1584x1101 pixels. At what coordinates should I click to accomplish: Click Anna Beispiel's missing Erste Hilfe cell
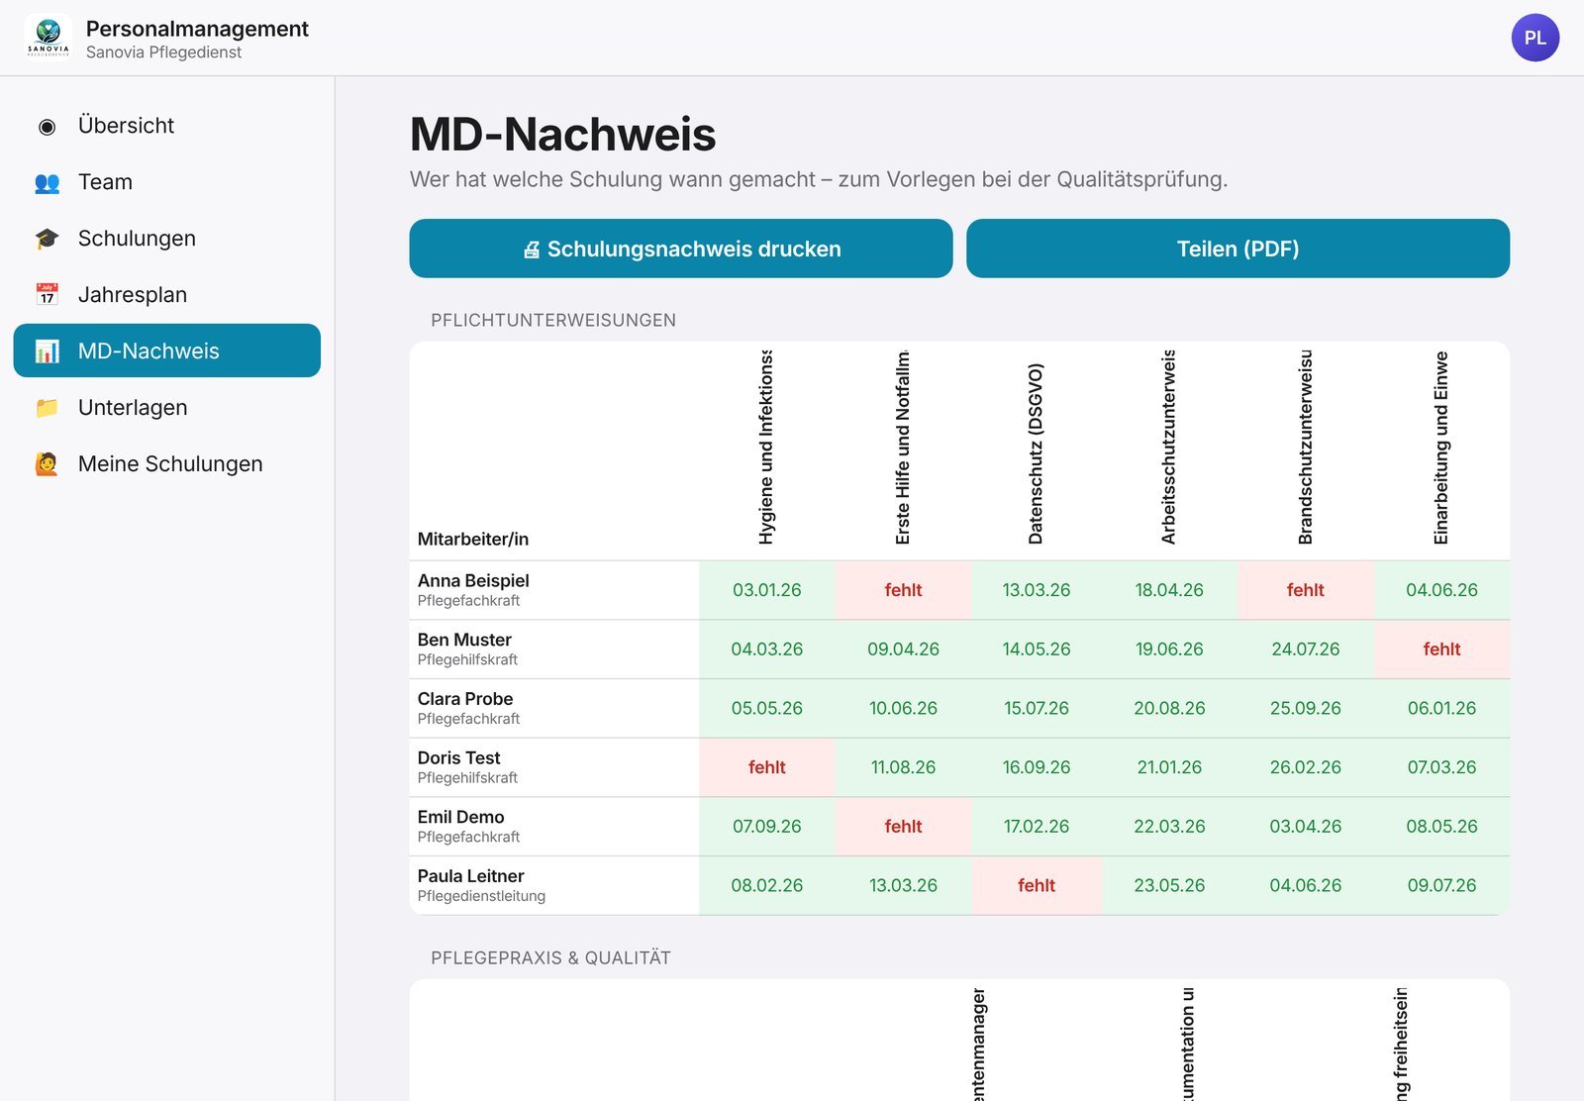coord(903,590)
